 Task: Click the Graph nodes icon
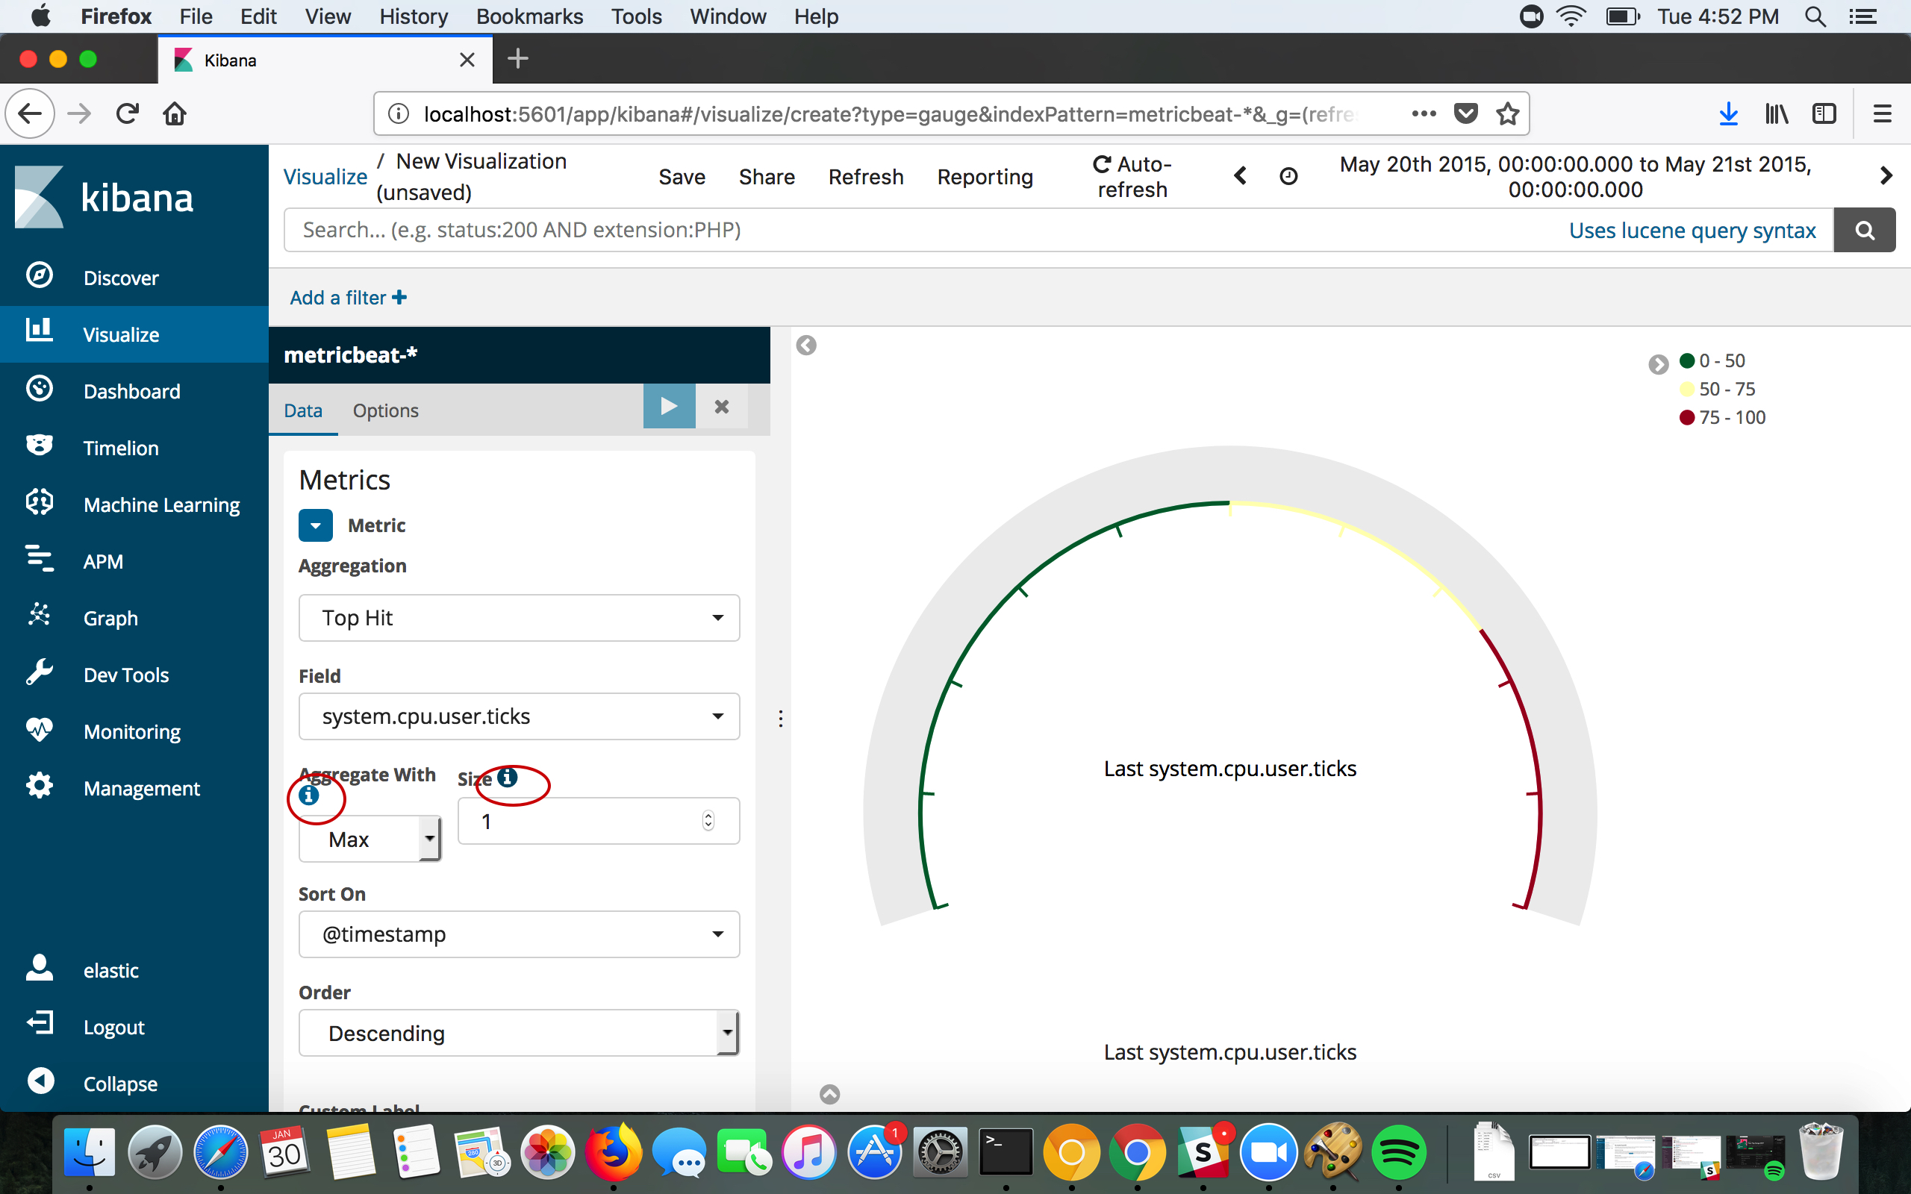pyautogui.click(x=40, y=616)
